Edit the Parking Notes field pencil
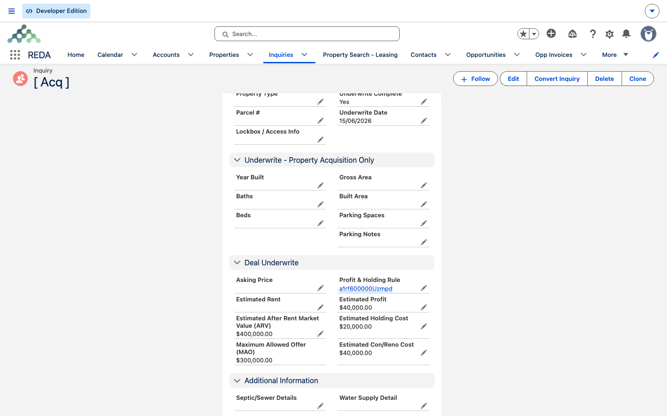Viewport: 667px width, 416px height. (424, 242)
